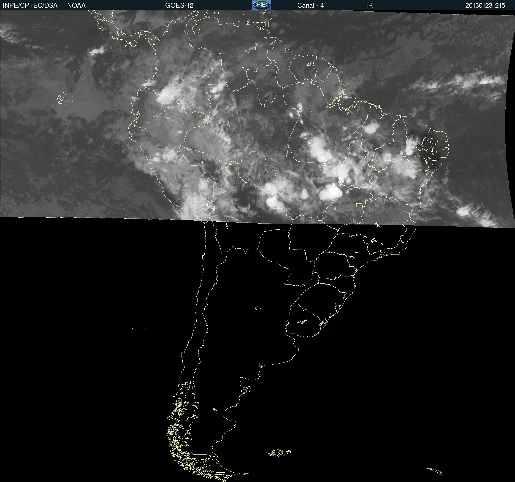Click the Canal - 4 label
515x482 pixels.
point(310,6)
